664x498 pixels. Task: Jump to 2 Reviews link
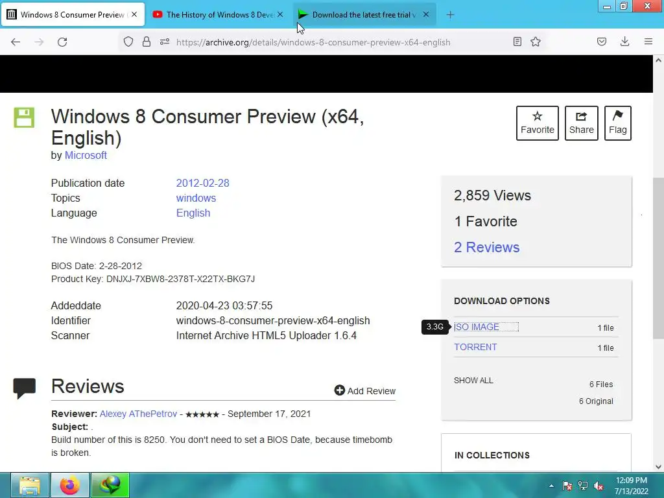[x=486, y=247]
